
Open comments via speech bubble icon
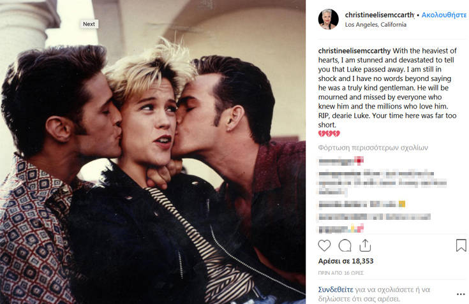(345, 245)
